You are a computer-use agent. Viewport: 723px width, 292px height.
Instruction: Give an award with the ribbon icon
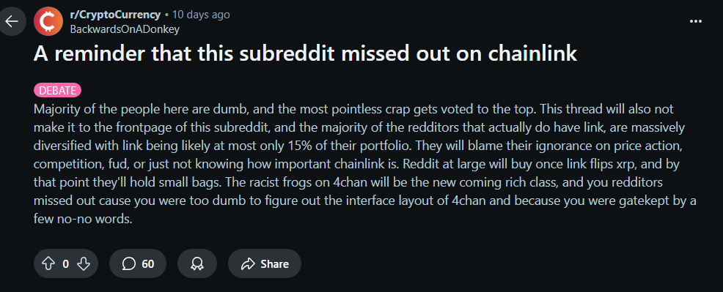(197, 264)
